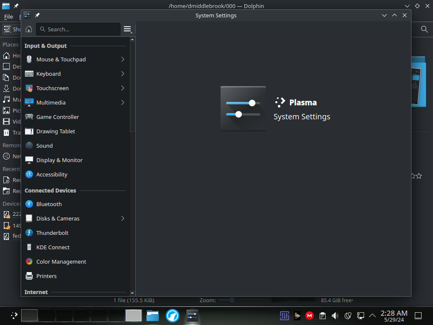This screenshot has width=433, height=325.
Task: Click the sidebar scrollbar thumb
Action: coord(132,87)
